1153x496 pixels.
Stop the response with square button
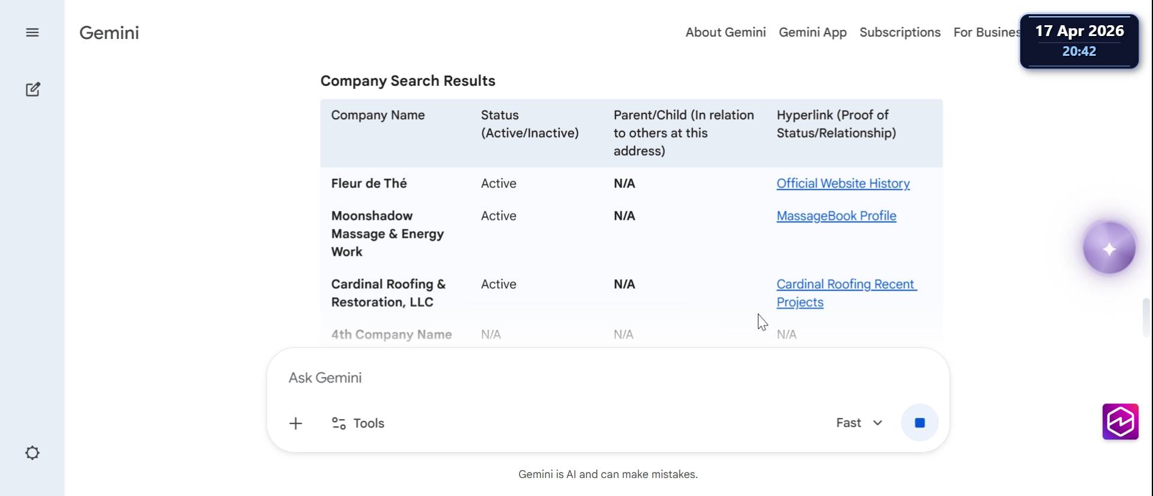pos(919,423)
